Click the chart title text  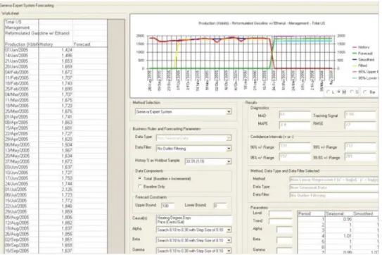click(262, 23)
